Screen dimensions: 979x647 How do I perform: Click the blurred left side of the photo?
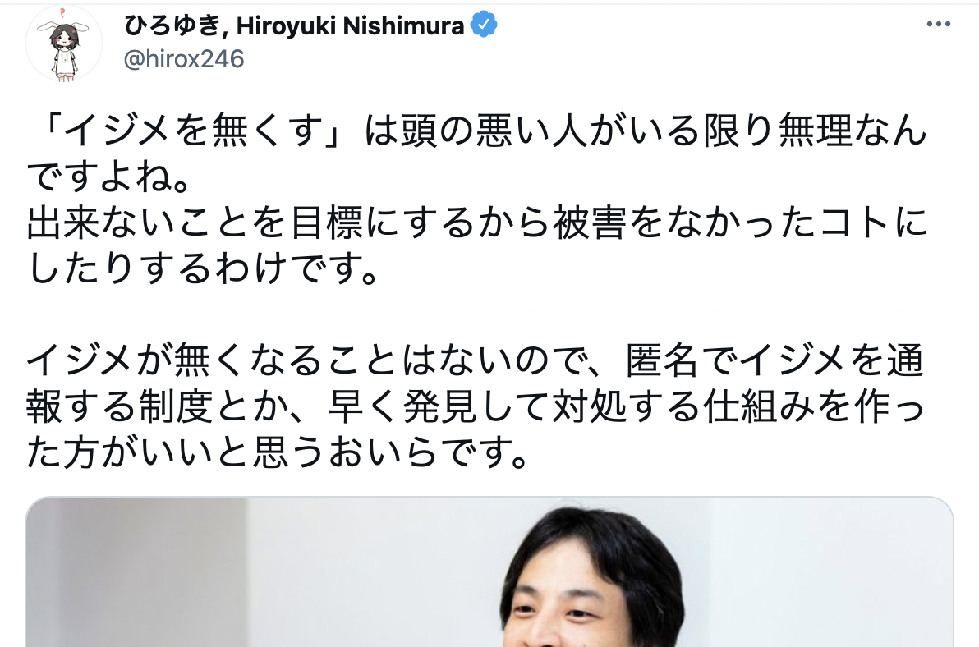pyautogui.click(x=137, y=572)
